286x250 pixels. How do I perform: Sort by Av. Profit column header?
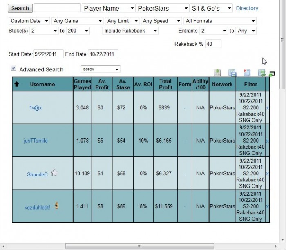click(102, 84)
